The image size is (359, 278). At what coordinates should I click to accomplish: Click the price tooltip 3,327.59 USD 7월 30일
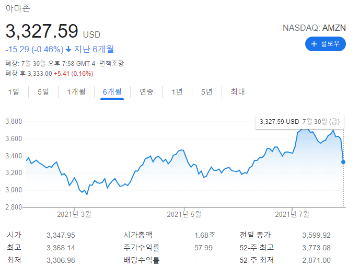click(299, 122)
